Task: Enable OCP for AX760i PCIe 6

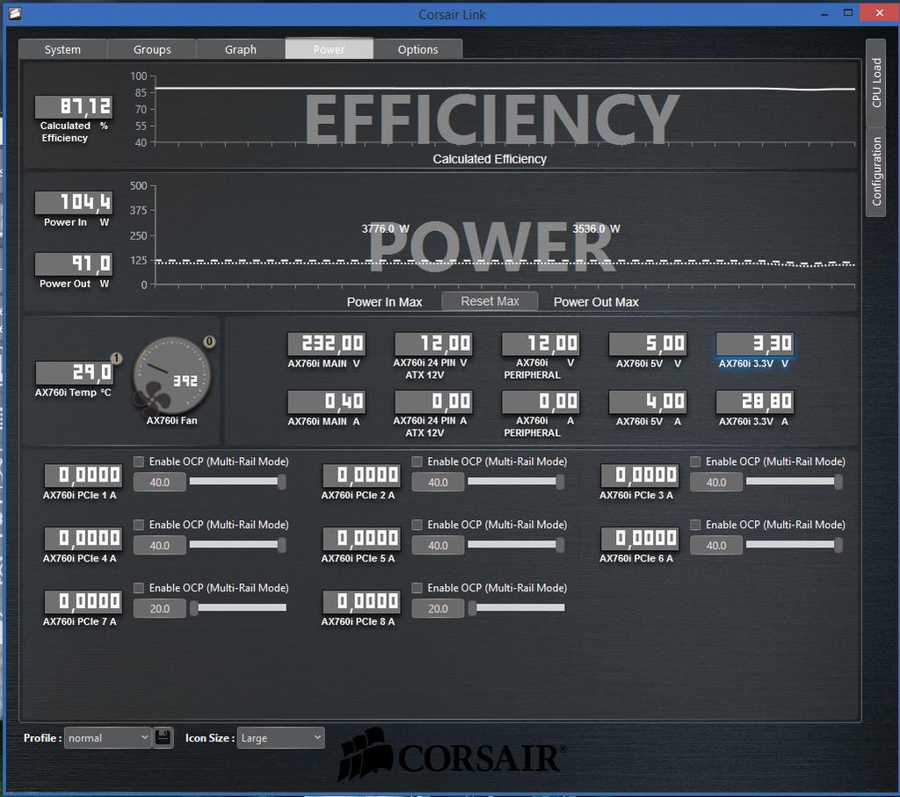Action: tap(696, 525)
